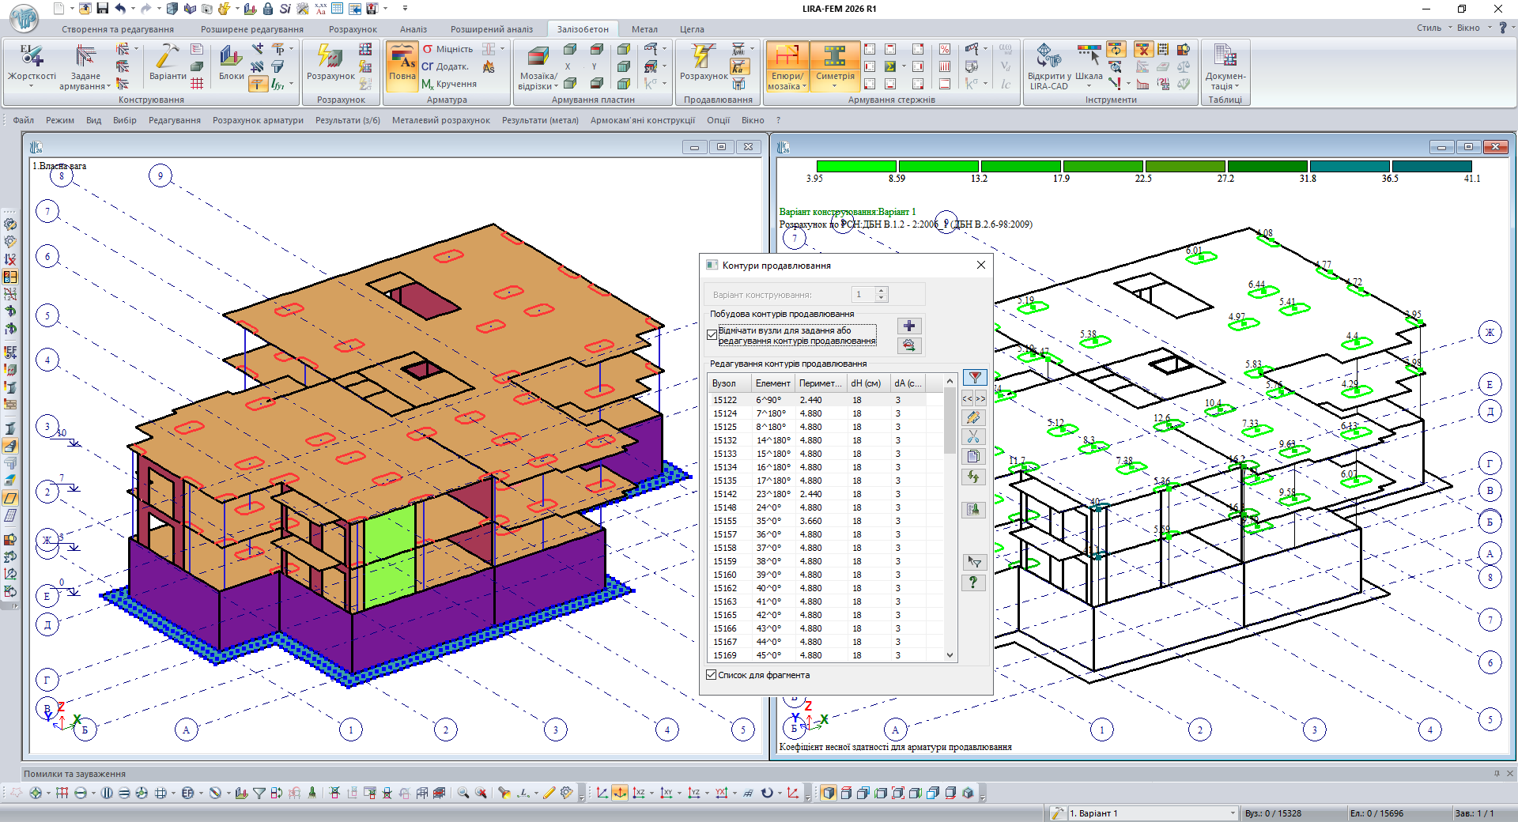This screenshot has width=1518, height=822.
Task: Click the Кручення button in ribbon
Action: click(x=449, y=84)
